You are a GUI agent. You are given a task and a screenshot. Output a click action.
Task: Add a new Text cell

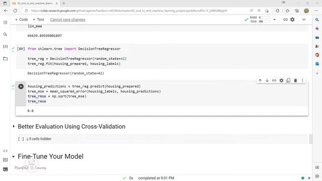[x=38, y=20]
